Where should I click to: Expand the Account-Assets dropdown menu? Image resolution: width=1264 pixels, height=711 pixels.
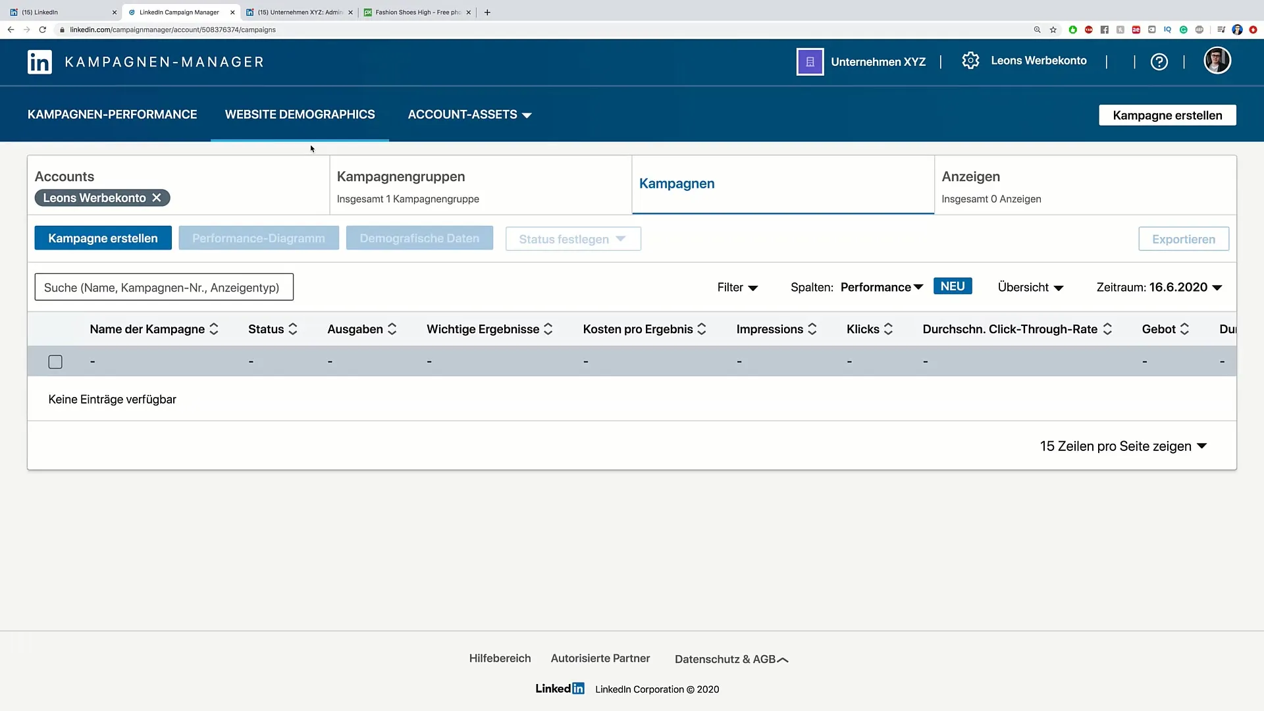(469, 115)
